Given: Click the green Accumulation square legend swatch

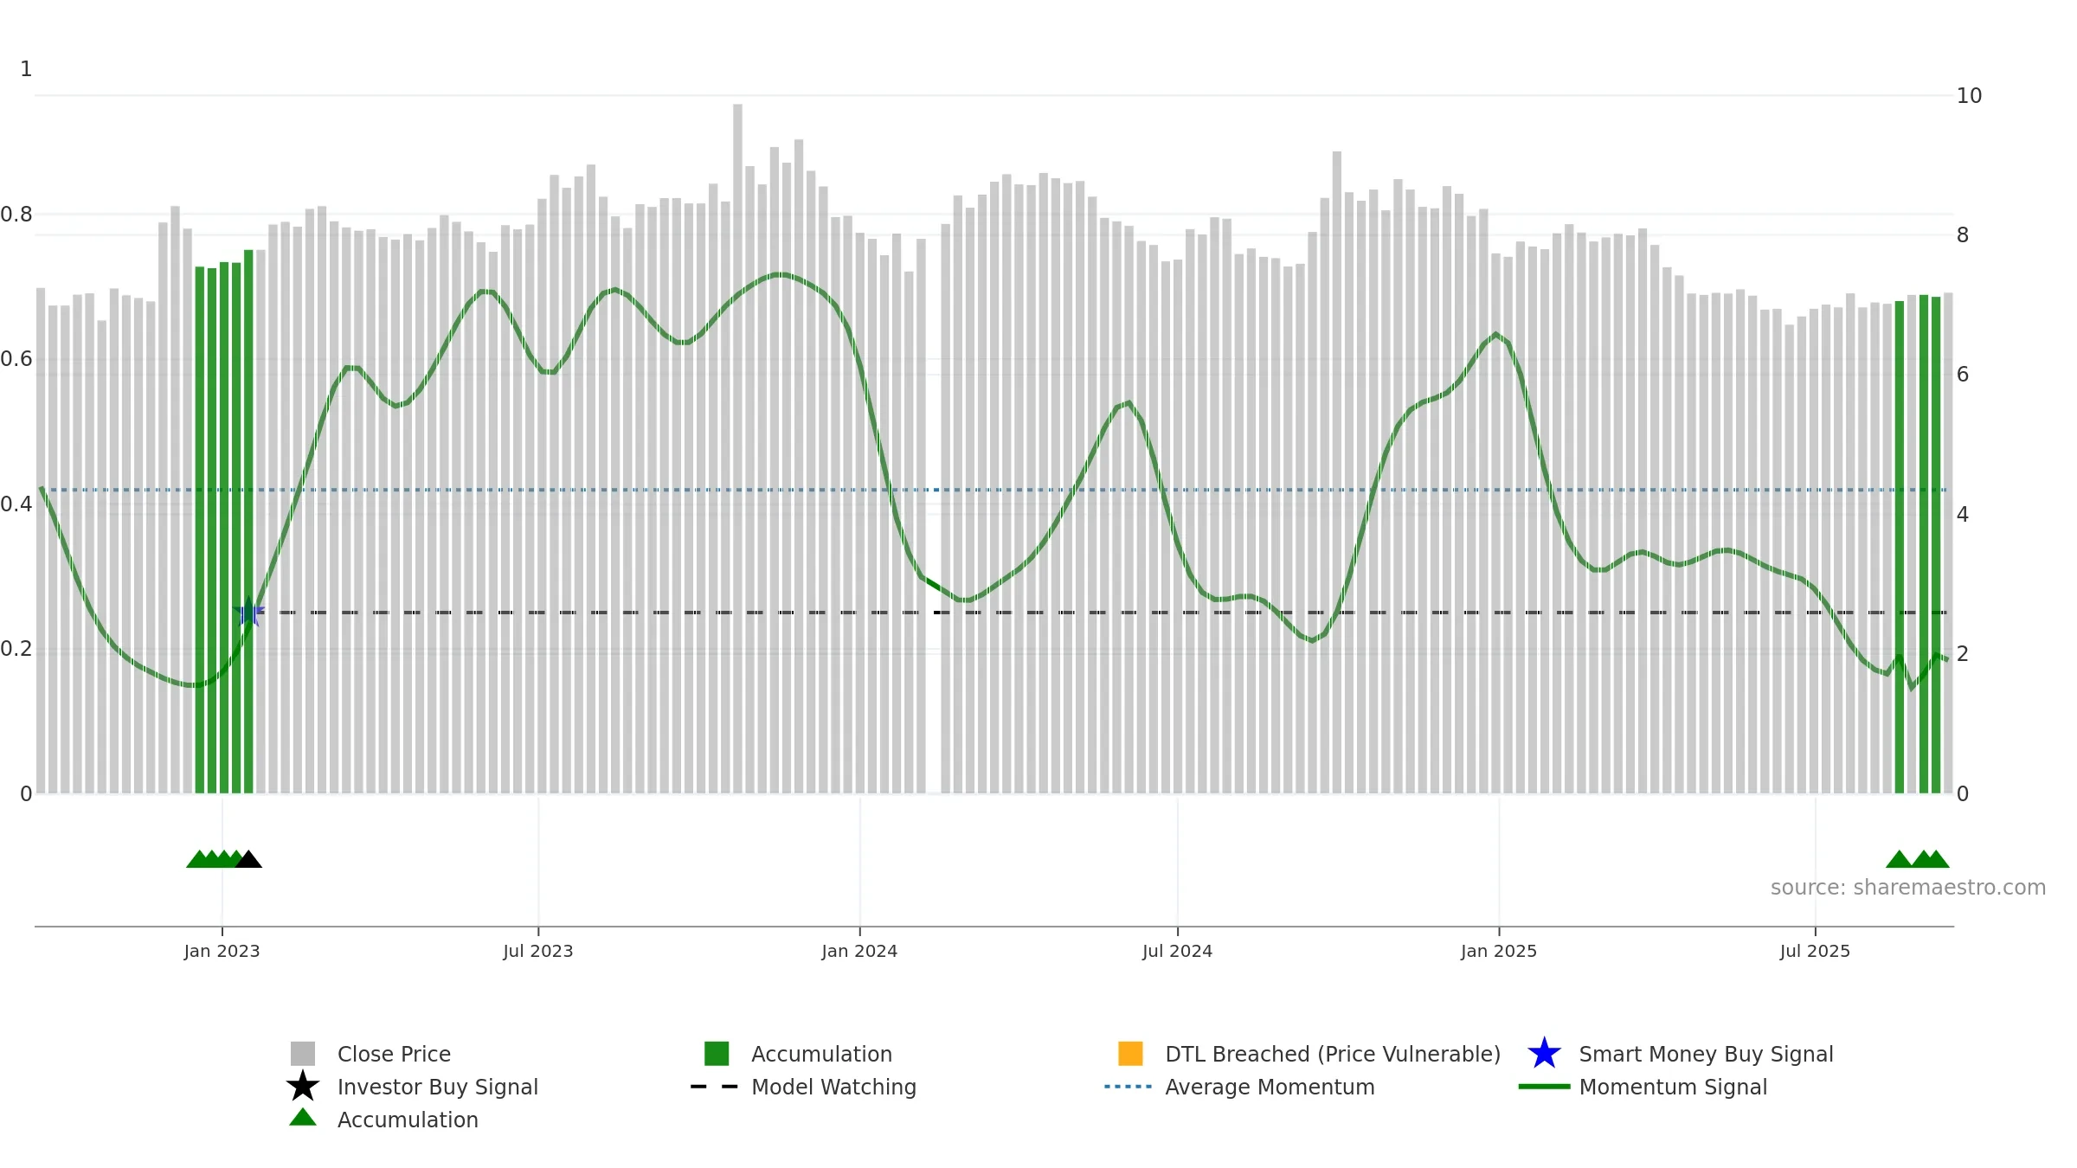Looking at the screenshot, I should tap(717, 1054).
